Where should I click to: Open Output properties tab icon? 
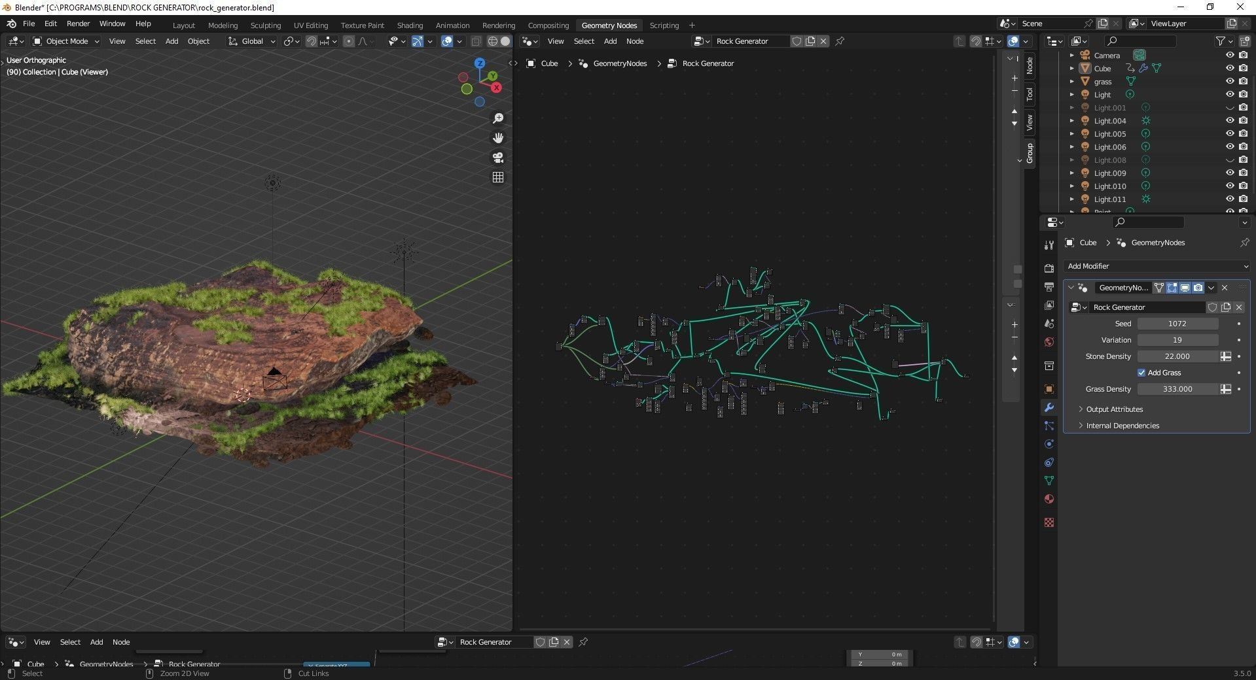click(1049, 287)
